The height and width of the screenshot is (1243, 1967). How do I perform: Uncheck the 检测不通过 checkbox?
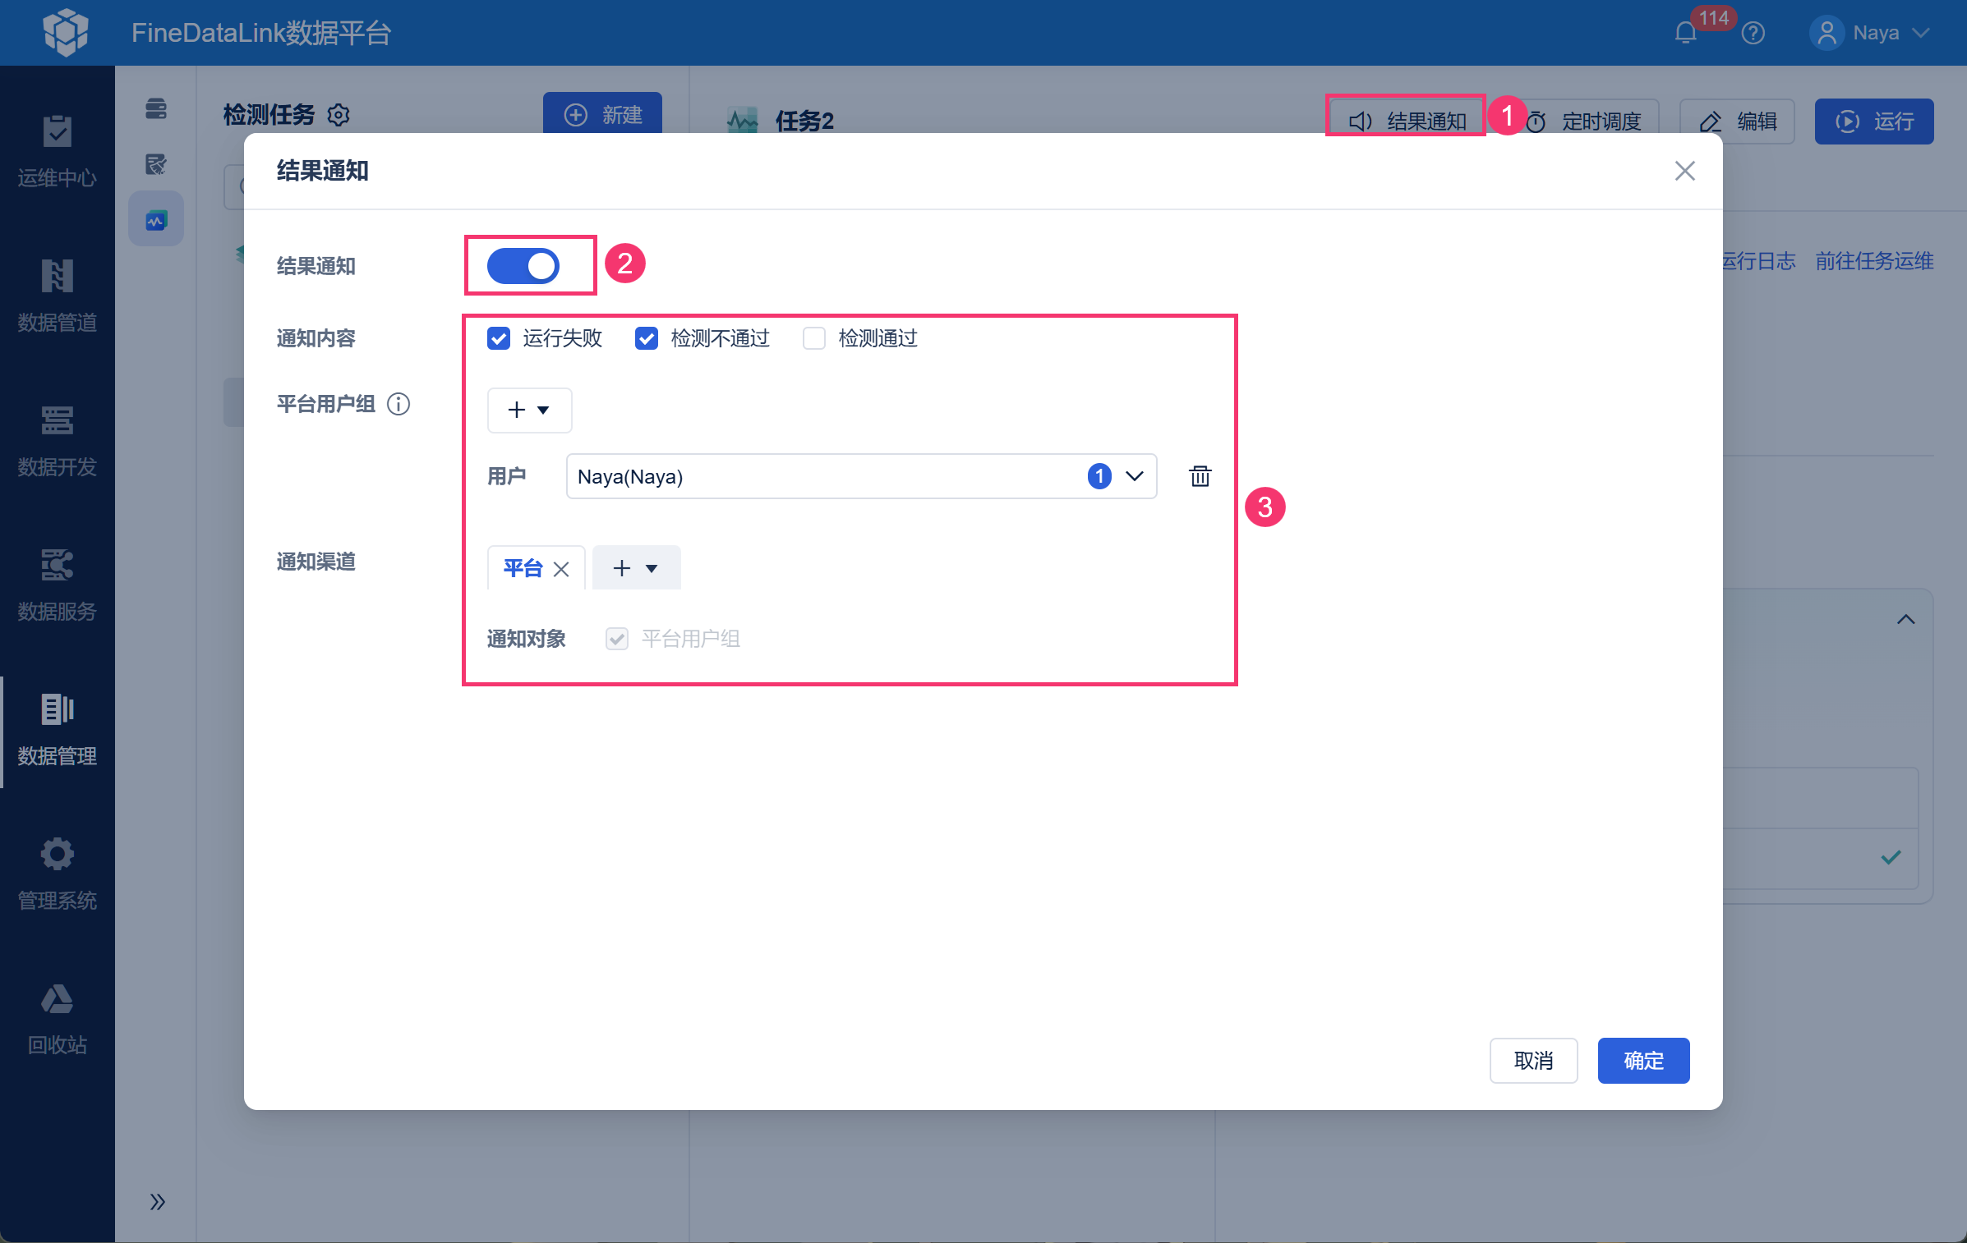[646, 338]
